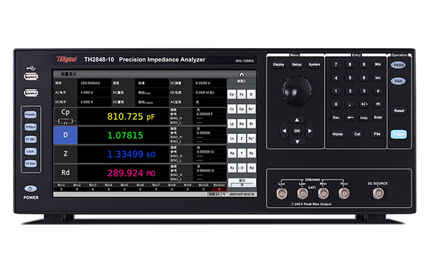Click the PrtScn button

pyautogui.click(x=30, y=127)
